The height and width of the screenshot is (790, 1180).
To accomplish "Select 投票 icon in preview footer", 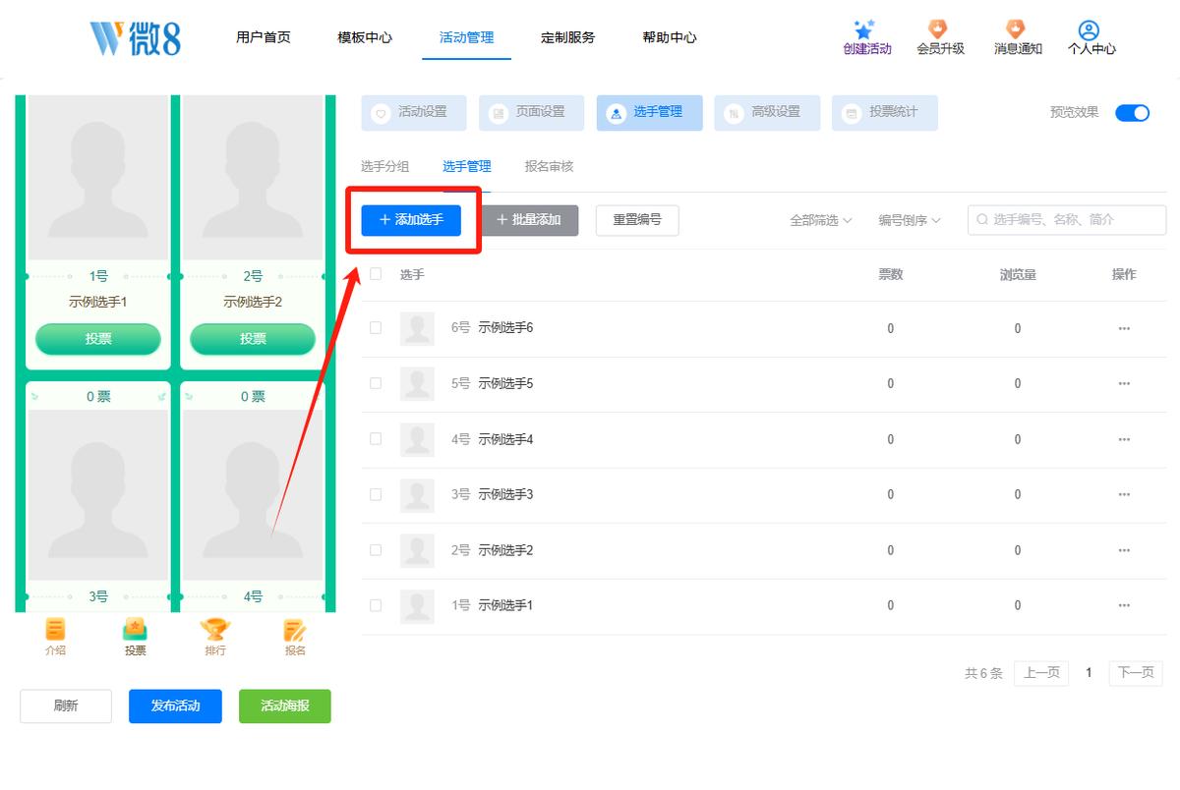I will (135, 629).
